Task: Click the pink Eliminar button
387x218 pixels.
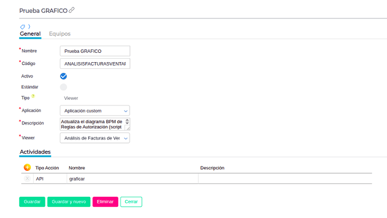Action: (105, 202)
